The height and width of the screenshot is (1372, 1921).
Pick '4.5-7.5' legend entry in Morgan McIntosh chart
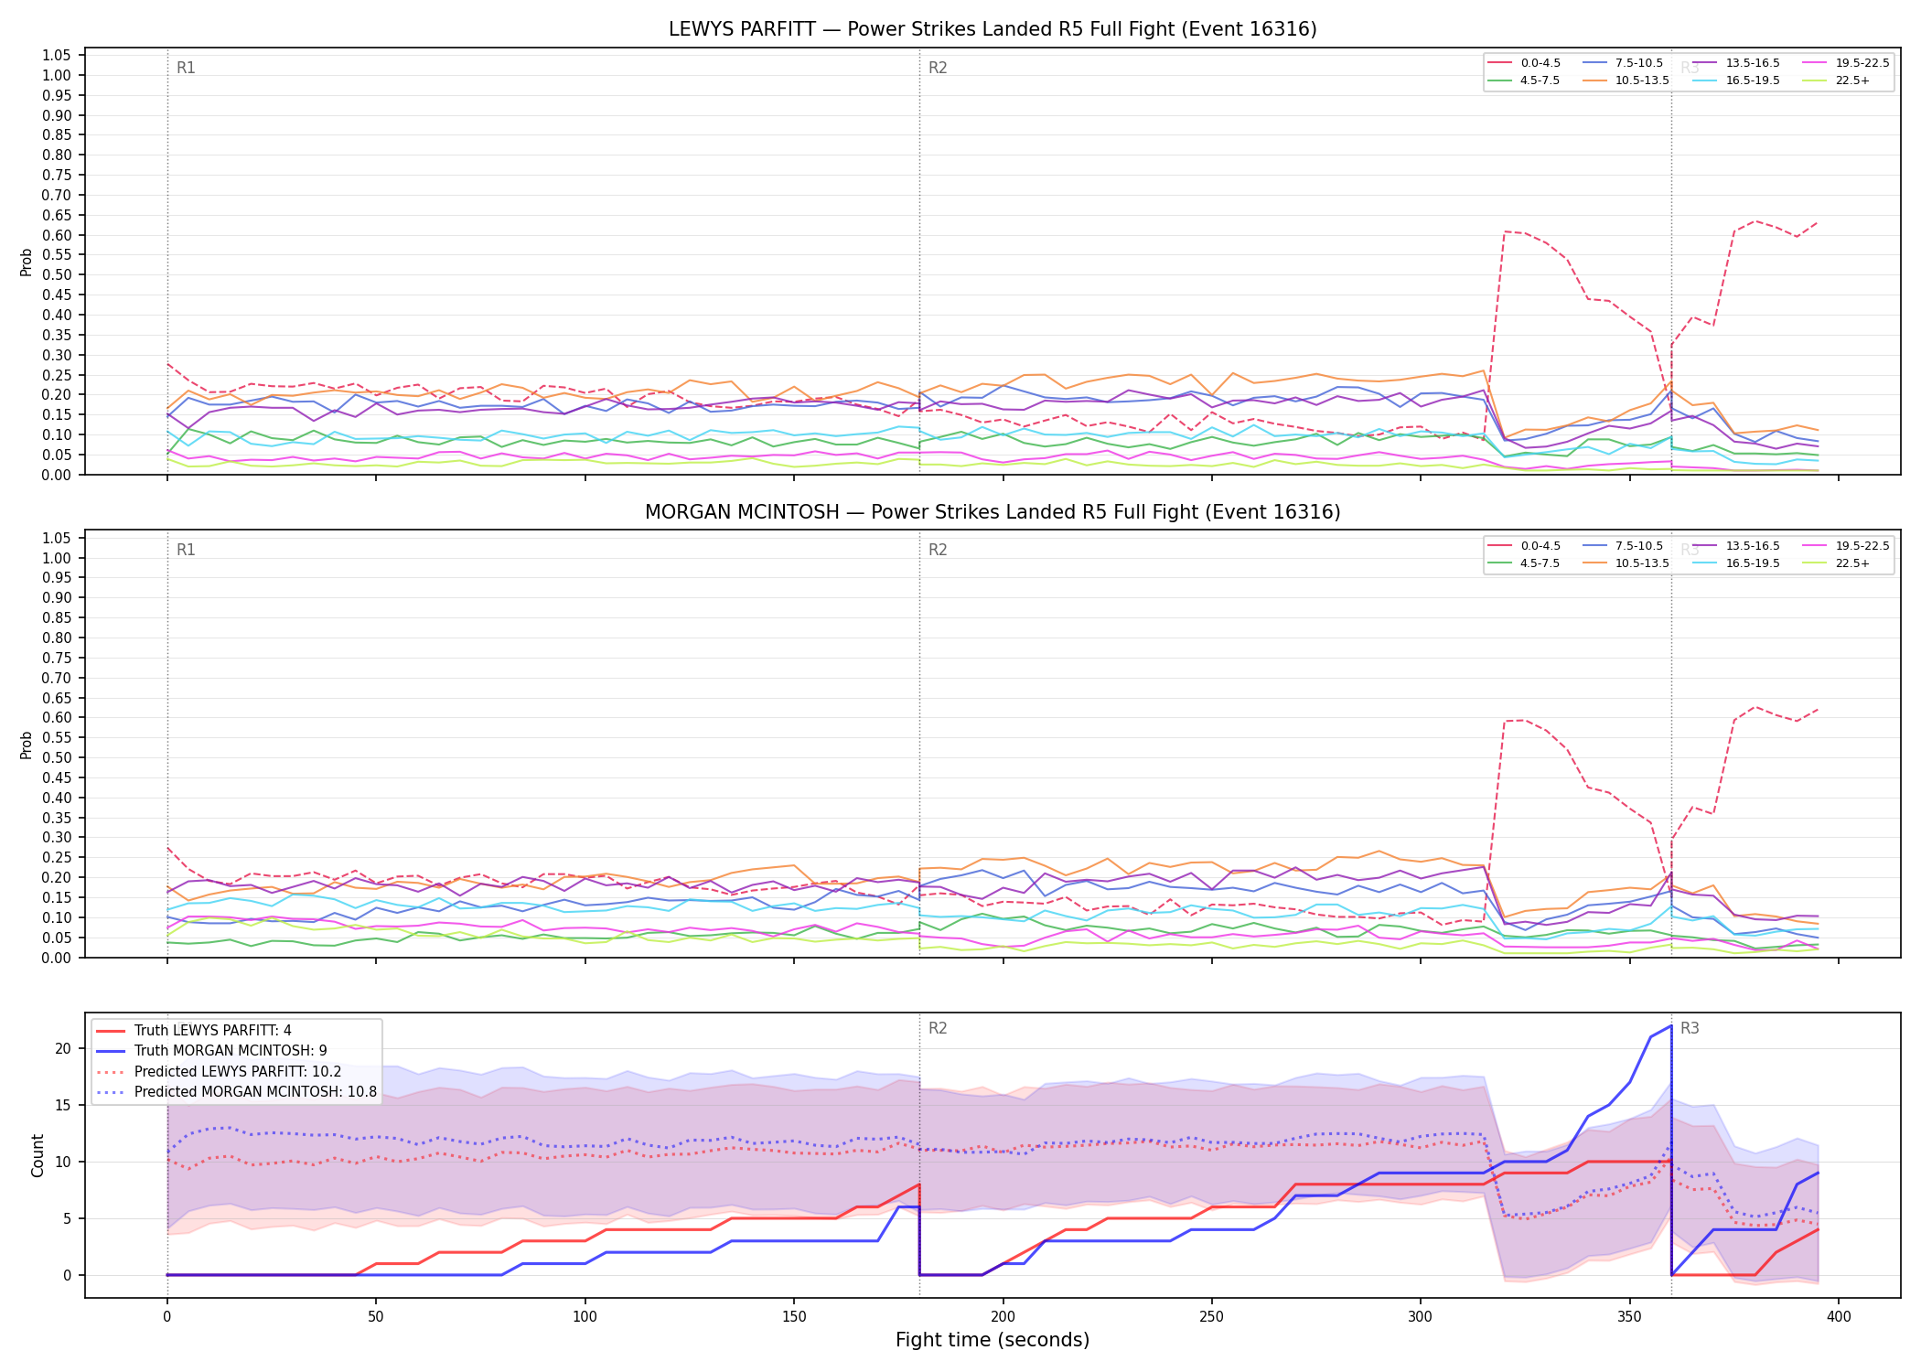[1525, 563]
